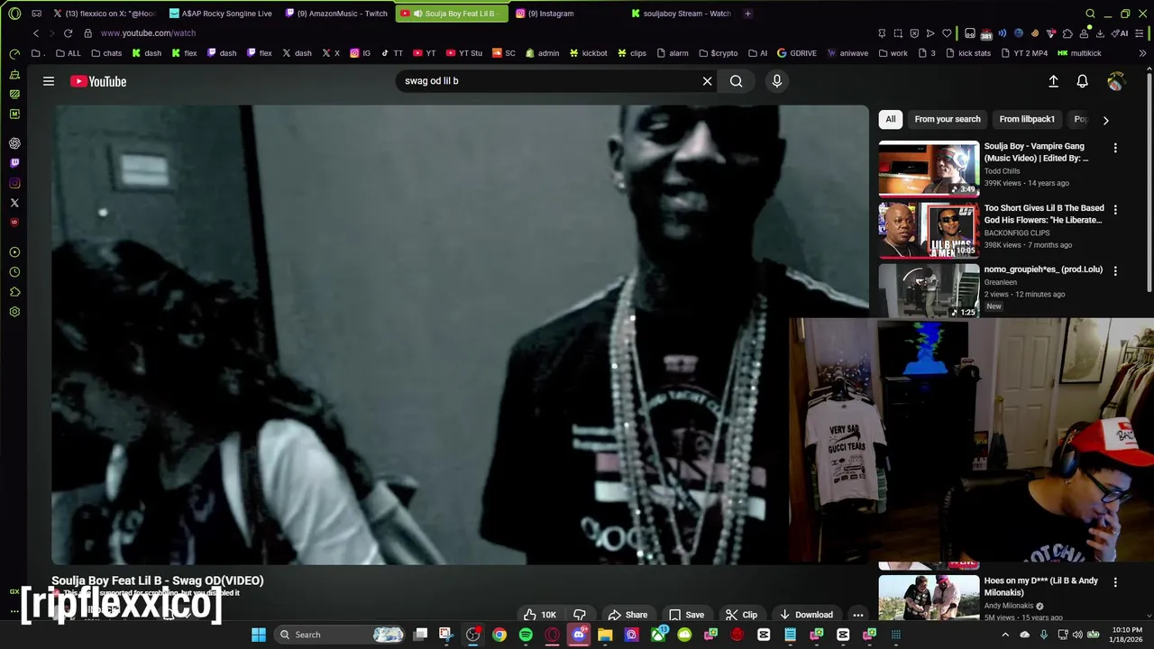The image size is (1154, 649).
Task: Open options for Hoes on my D*** video
Action: (1115, 582)
